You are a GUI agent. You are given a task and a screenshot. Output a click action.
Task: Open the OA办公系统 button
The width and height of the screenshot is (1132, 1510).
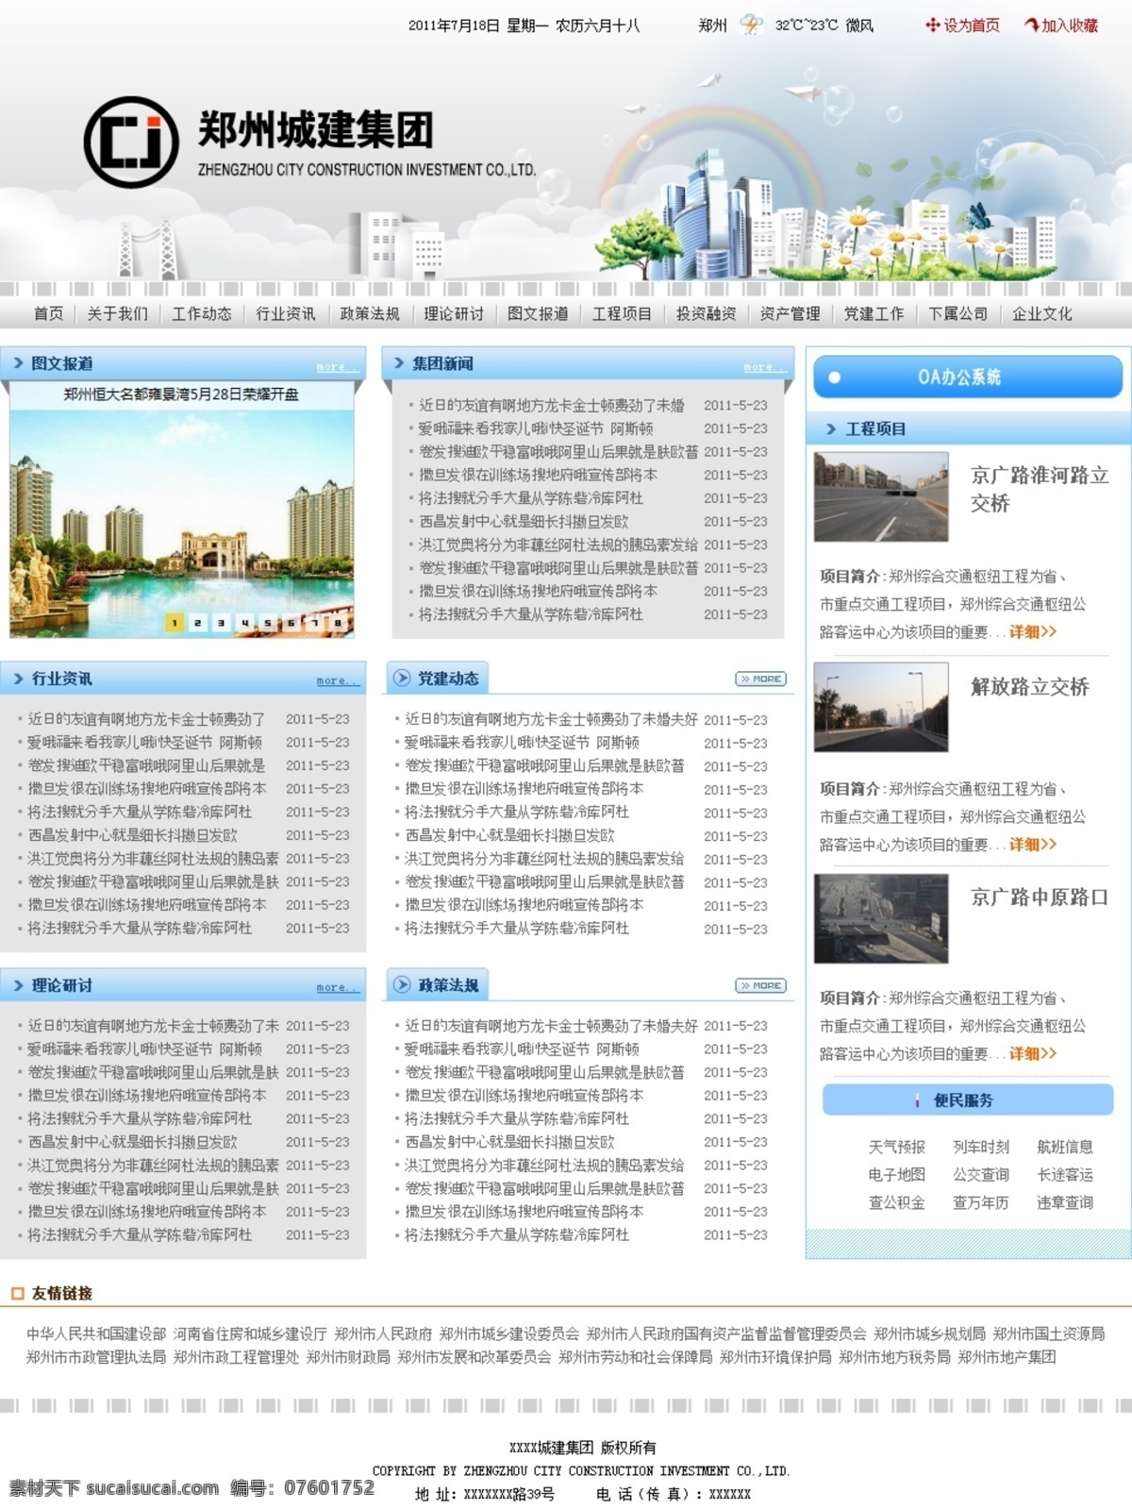tap(968, 377)
